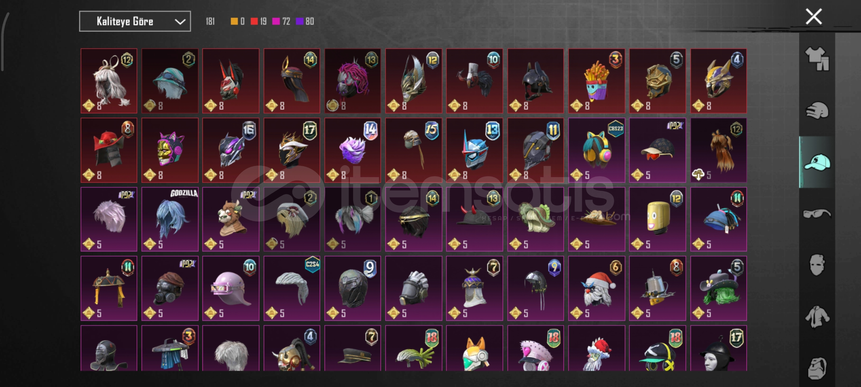Choose the C8S23 cat headphones item

point(596,150)
